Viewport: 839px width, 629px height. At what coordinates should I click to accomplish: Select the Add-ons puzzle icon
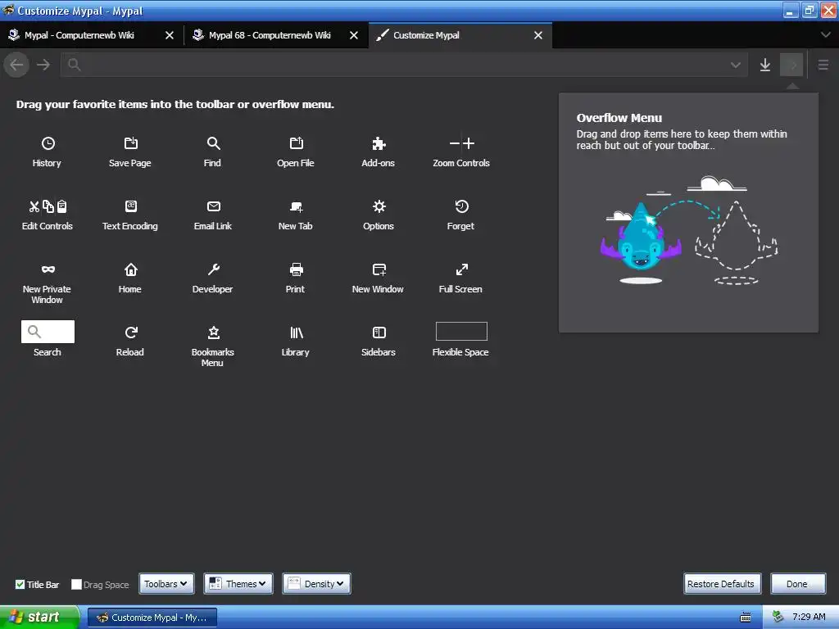379,143
